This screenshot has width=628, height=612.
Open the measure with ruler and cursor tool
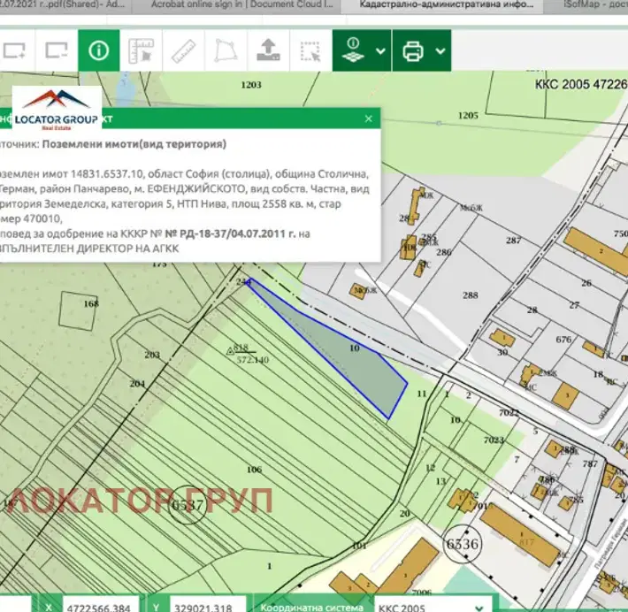141,50
